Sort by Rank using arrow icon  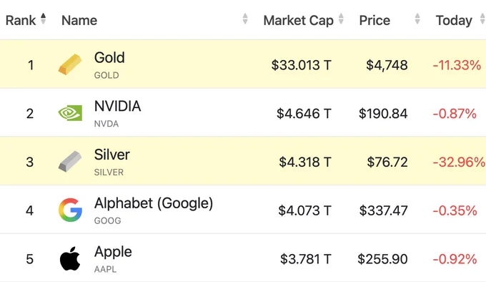click(44, 19)
